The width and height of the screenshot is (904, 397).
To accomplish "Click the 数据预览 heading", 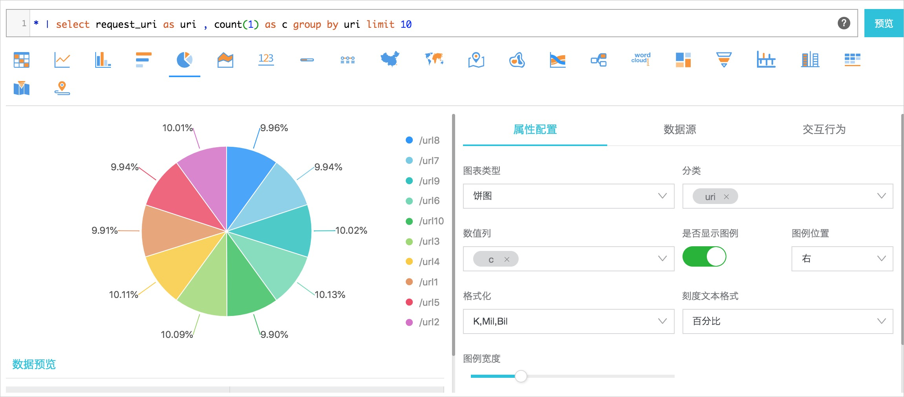I will (x=34, y=364).
